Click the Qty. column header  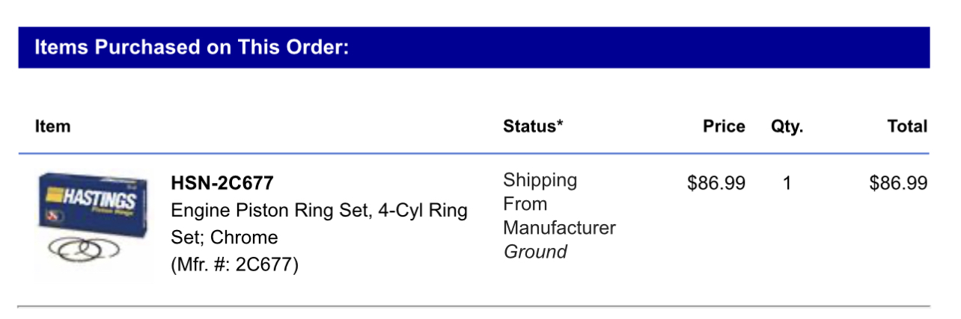tap(787, 127)
